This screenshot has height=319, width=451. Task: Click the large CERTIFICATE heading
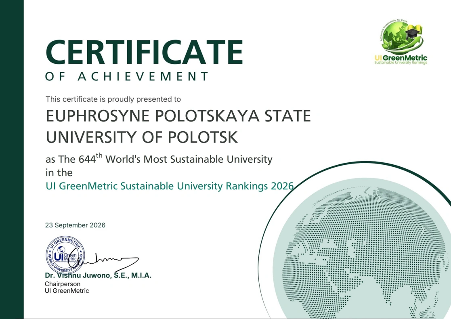click(x=144, y=52)
